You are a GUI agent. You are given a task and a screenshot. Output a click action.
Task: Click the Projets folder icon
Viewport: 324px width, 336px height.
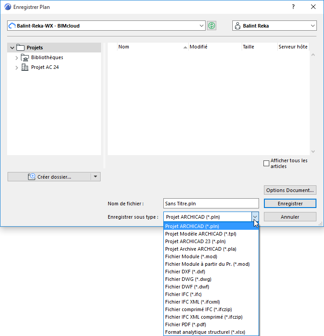(x=20, y=48)
